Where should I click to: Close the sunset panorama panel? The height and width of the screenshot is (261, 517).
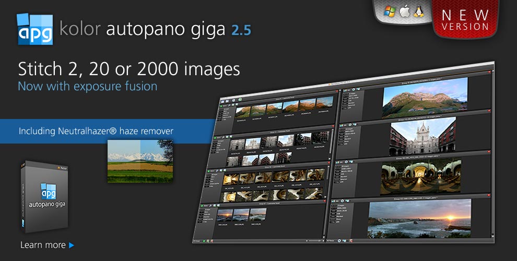(x=488, y=196)
